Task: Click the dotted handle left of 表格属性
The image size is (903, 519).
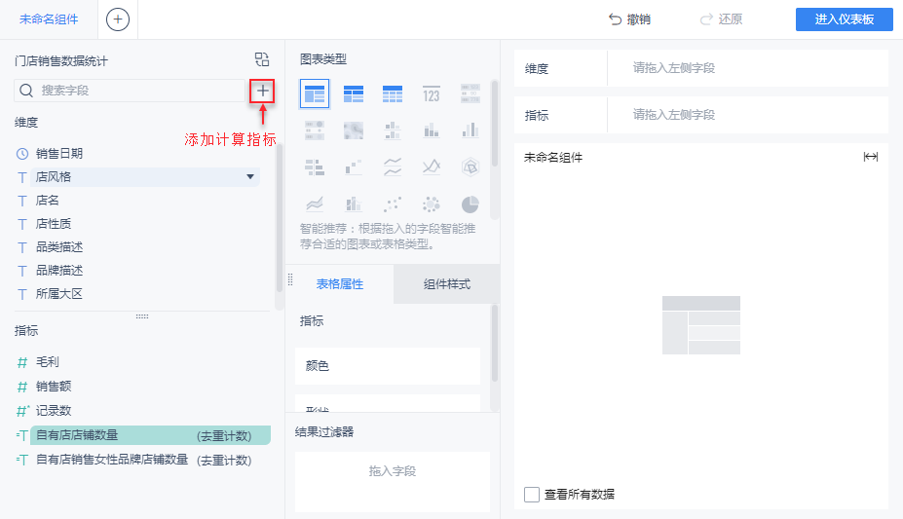Action: [290, 280]
